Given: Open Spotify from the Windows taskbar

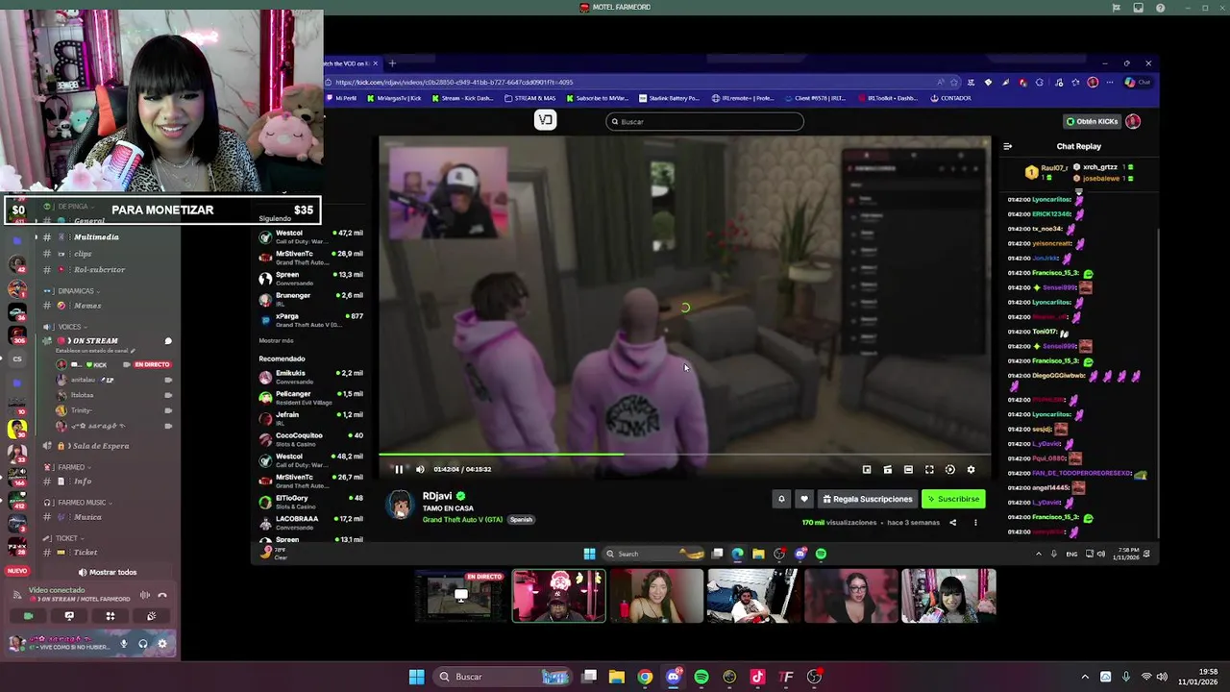Looking at the screenshot, I should tap(701, 677).
